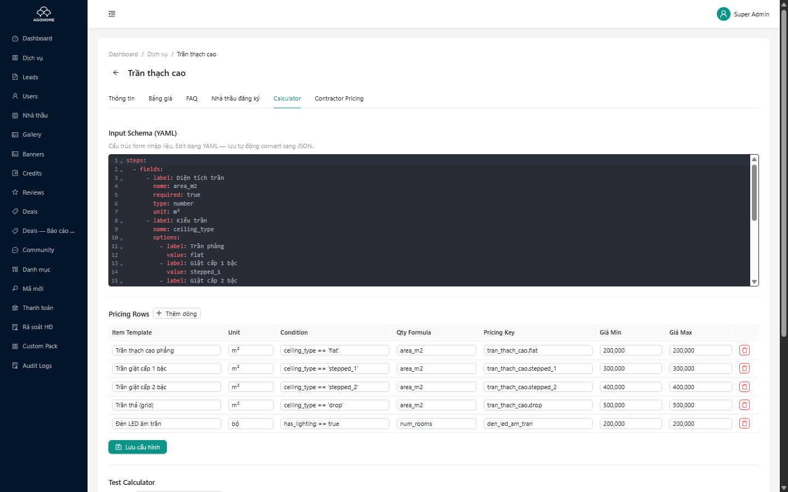Click the Lưu cấu hình button
The width and height of the screenshot is (788, 492).
[x=137, y=447]
